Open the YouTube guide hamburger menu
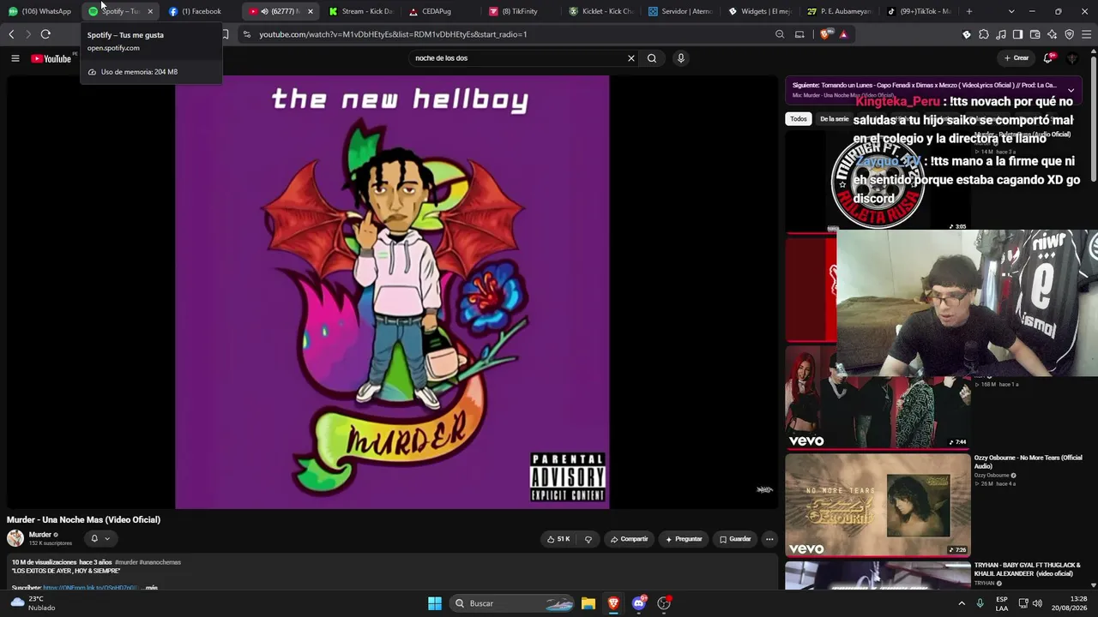The width and height of the screenshot is (1098, 617). click(x=15, y=58)
